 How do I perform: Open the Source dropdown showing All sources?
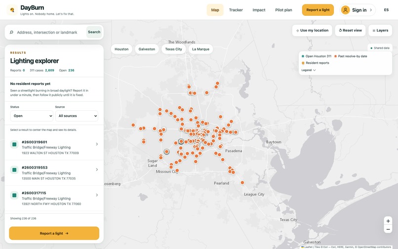coord(77,116)
